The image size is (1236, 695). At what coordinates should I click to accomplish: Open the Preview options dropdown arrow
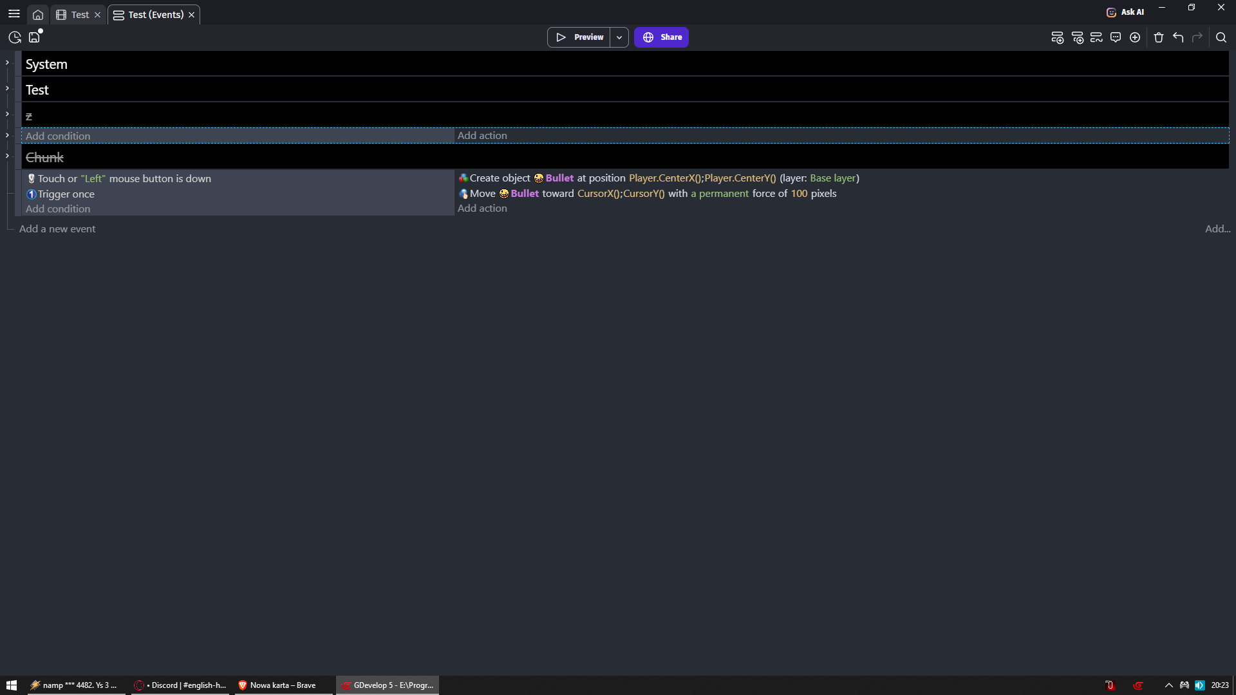pyautogui.click(x=619, y=37)
